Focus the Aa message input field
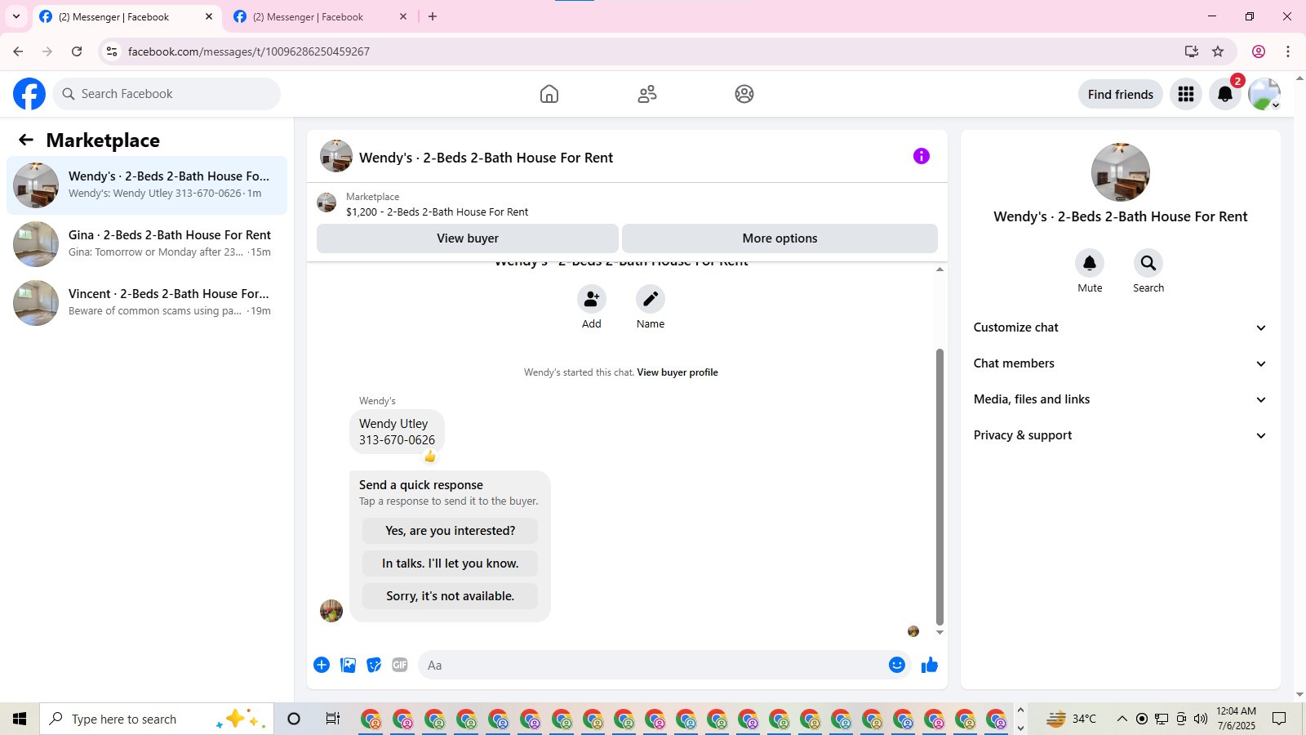This screenshot has height=735, width=1306. point(653,665)
